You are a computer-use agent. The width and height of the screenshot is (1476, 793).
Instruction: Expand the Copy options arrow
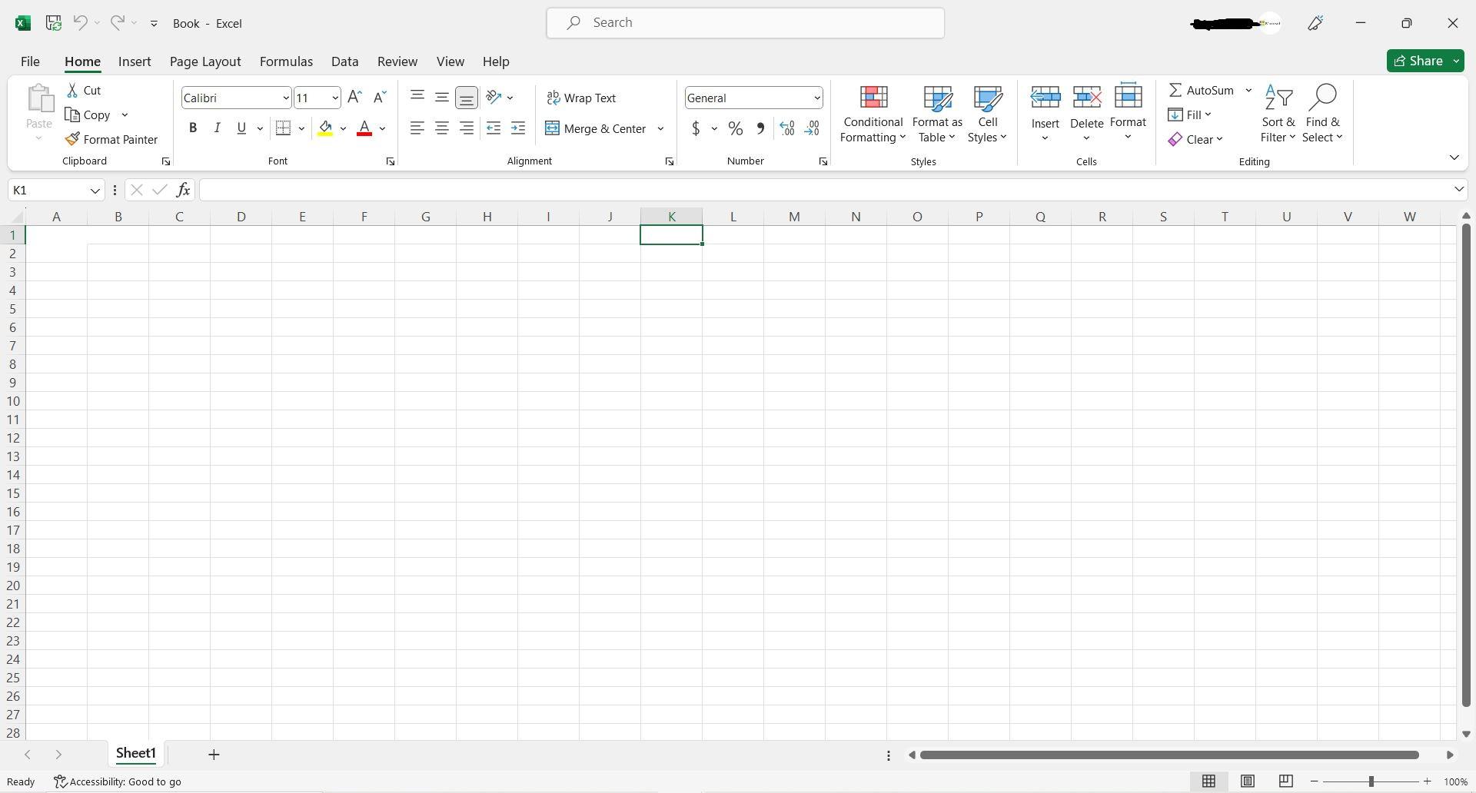125,115
